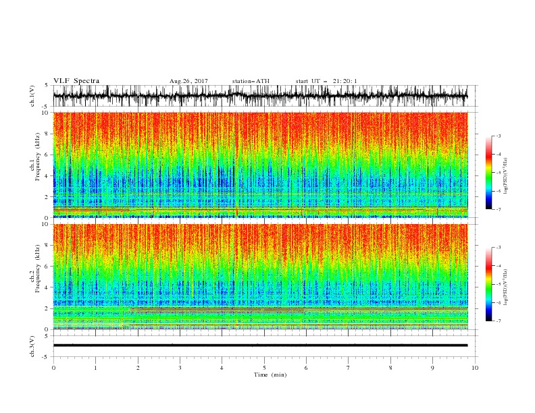
Task: Click the date text "Aug.26, 2017"
Action: click(x=188, y=81)
